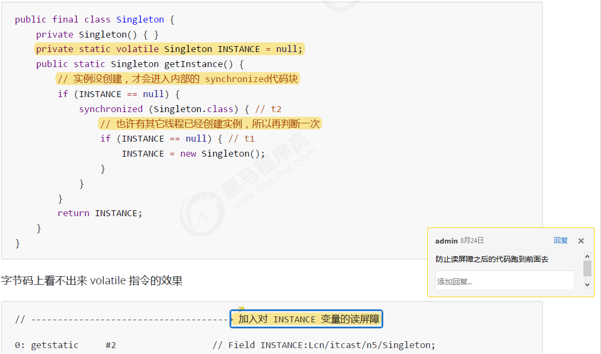
Task: Click the comment Field INSTANCE:Lcn/itcast/n5/Singleton;
Action: click(x=324, y=345)
